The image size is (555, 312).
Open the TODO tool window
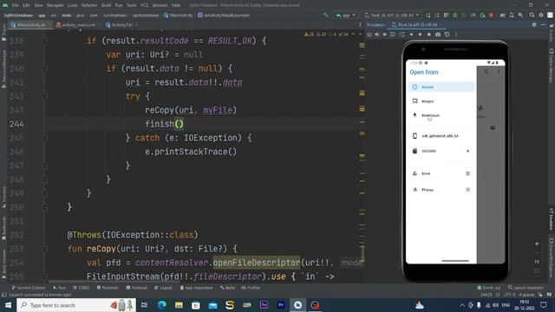pos(81,288)
